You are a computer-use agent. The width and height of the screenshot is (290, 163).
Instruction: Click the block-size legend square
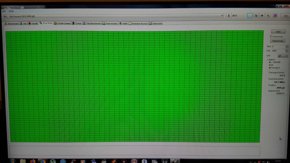tap(270, 63)
